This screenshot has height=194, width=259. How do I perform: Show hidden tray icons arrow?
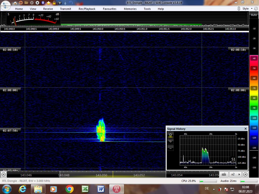(214, 189)
